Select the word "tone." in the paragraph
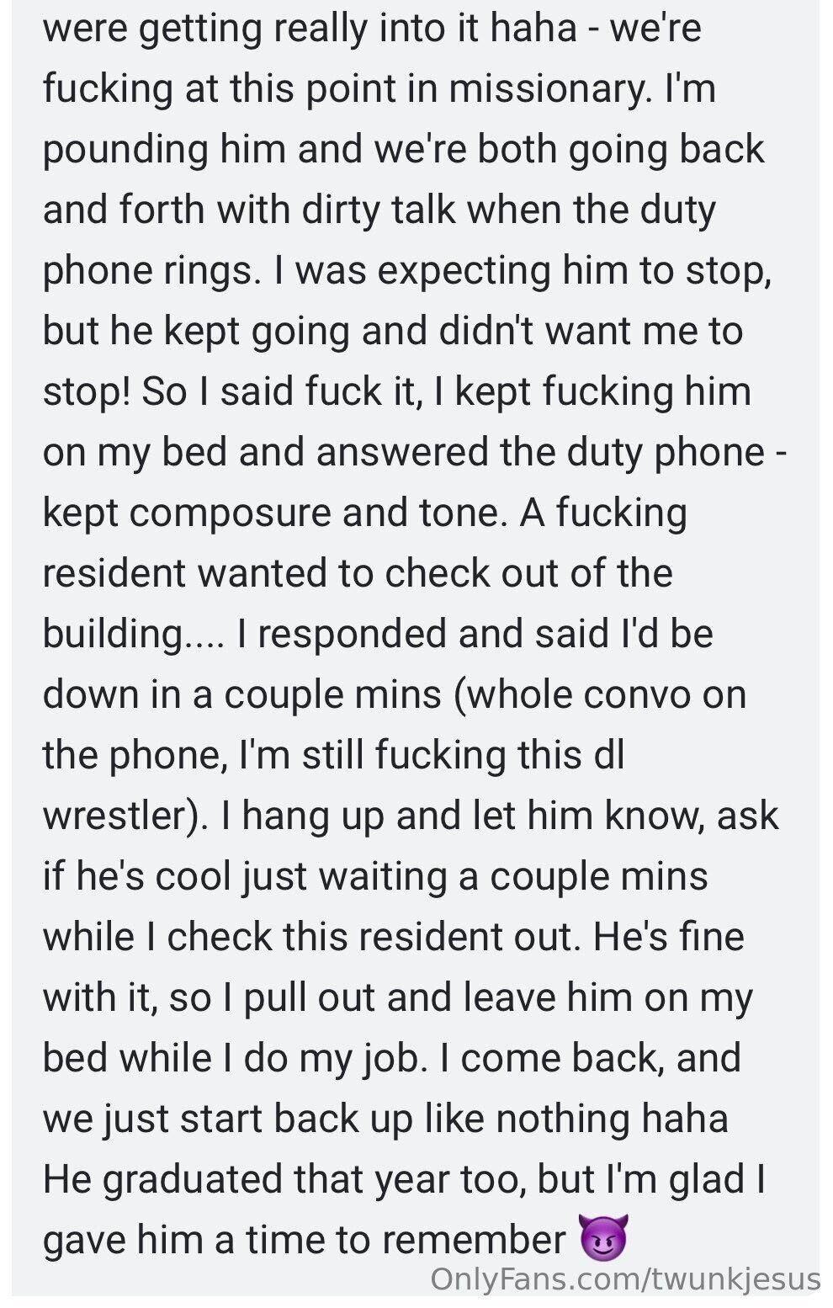Screen dimensions: 833x1308 click(461, 513)
